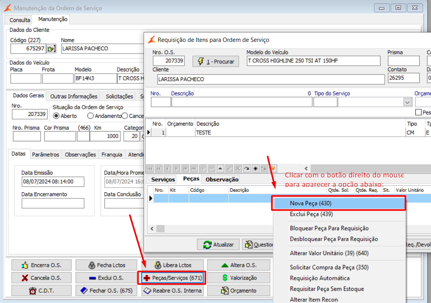This screenshot has width=431, height=303.
Task: Choose Bloquear Peça Para Requisição
Action: pyautogui.click(x=339, y=228)
